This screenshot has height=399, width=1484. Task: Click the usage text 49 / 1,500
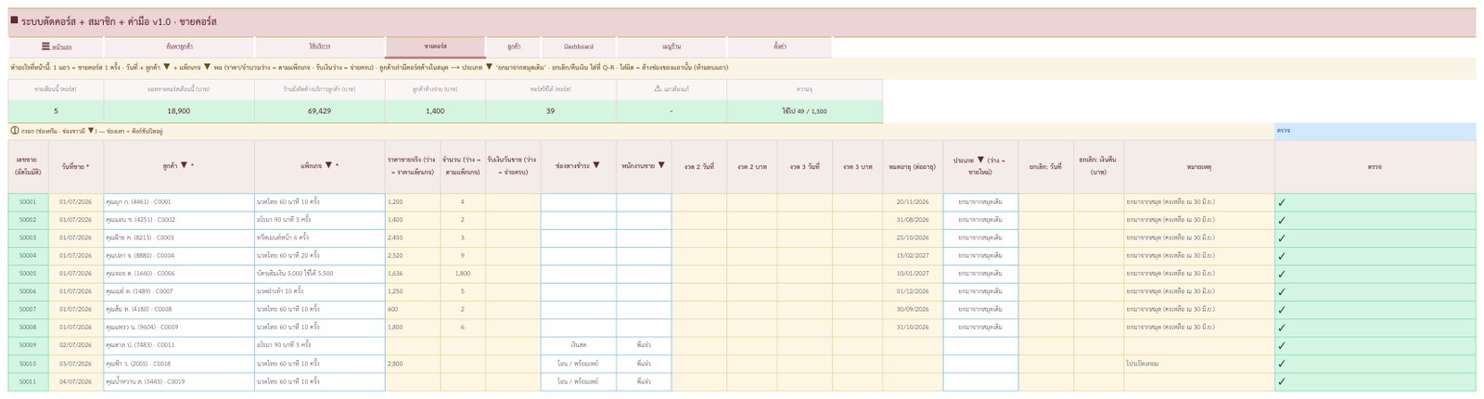(x=804, y=110)
